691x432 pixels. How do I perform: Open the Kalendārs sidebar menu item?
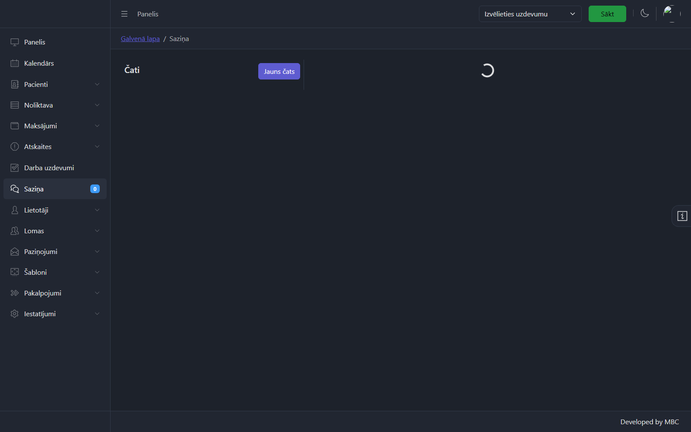coord(55,63)
